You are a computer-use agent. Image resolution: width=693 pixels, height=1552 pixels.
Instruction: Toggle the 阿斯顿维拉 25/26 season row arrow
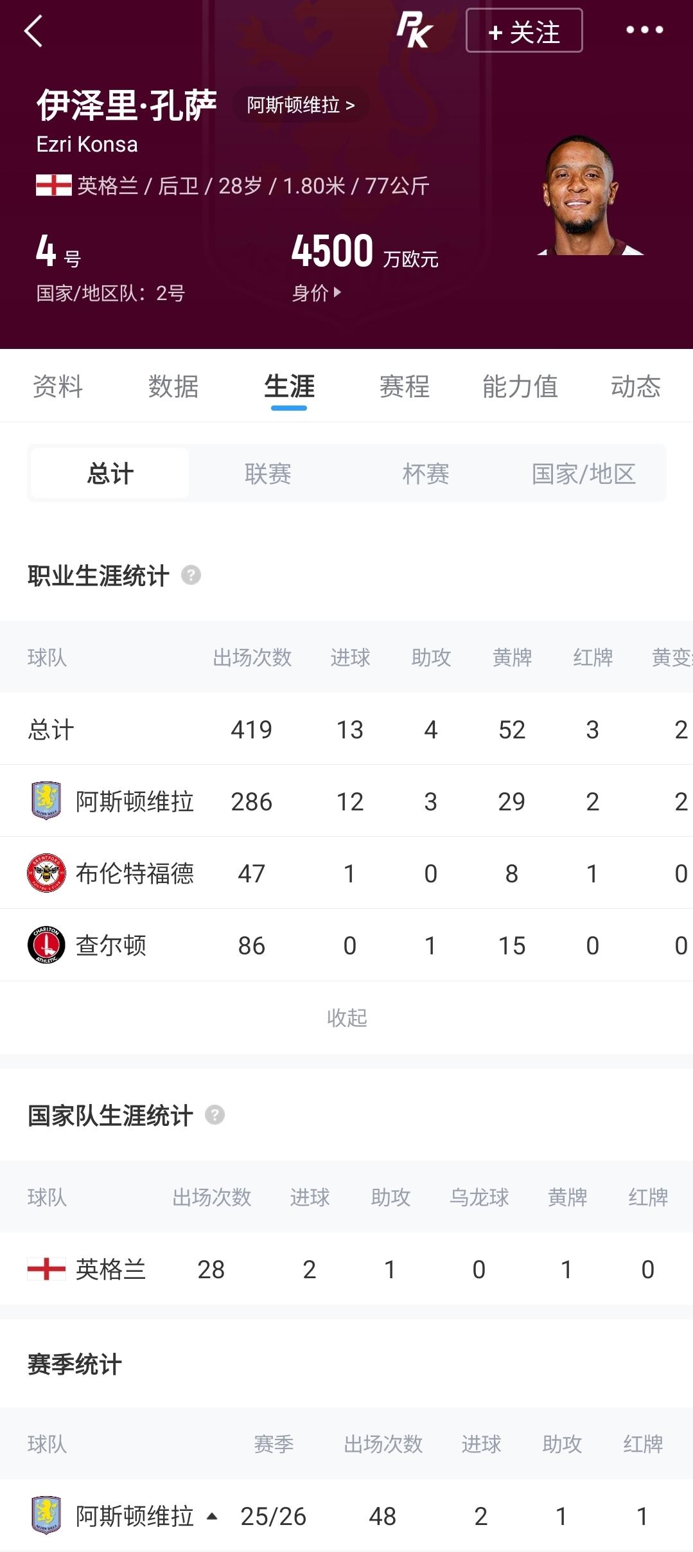(x=212, y=1517)
